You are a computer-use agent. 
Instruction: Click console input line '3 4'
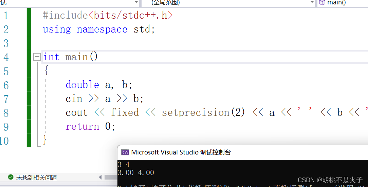pyautogui.click(x=124, y=165)
